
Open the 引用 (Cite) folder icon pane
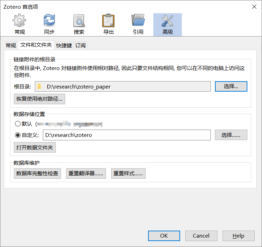coord(138,24)
